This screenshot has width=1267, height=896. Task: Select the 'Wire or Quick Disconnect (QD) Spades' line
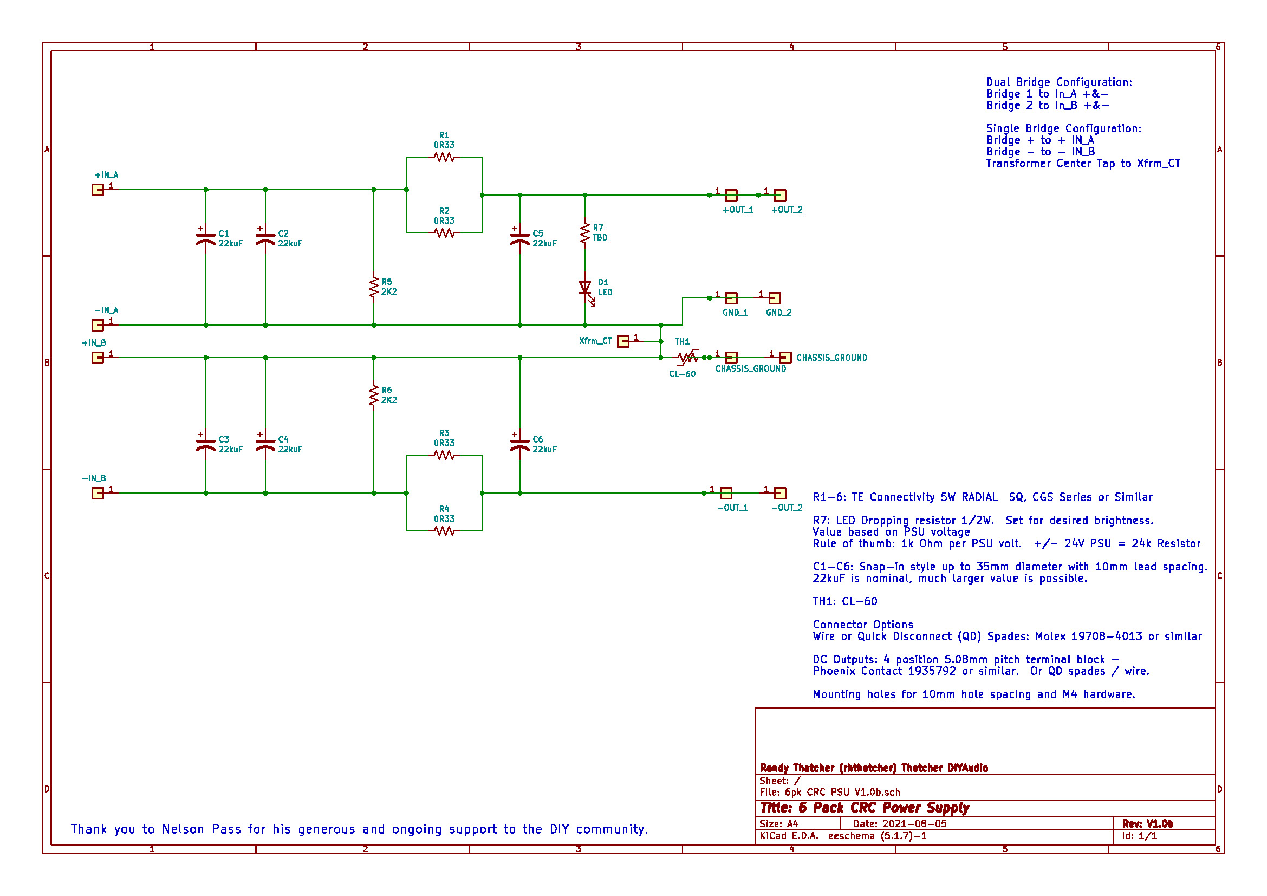[1007, 637]
